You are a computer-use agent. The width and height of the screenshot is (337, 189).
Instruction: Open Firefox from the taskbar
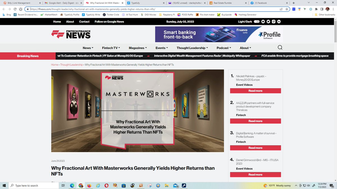(89, 185)
